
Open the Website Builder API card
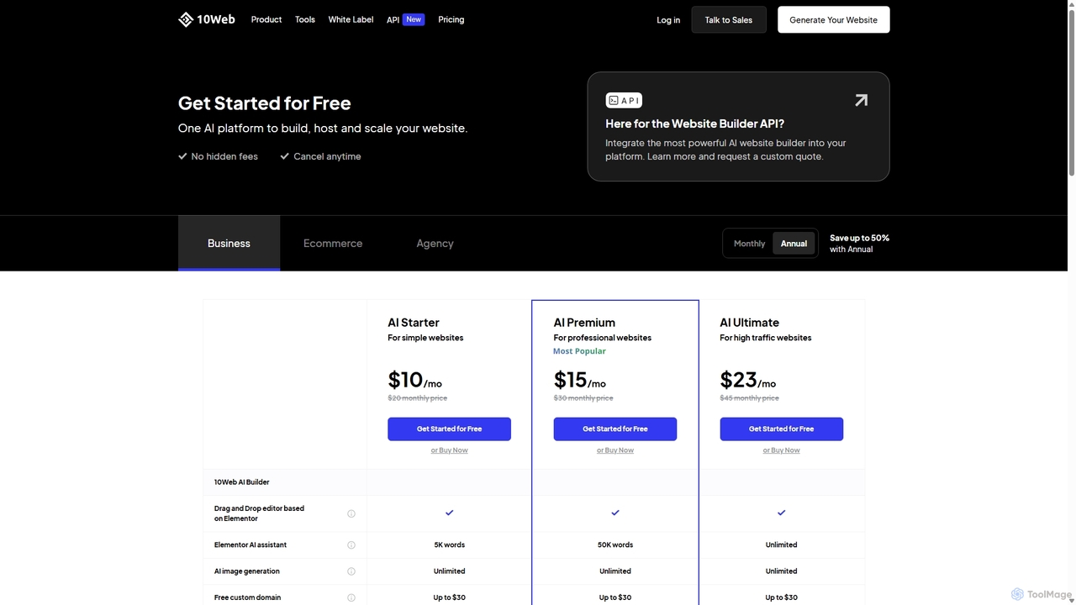738,126
